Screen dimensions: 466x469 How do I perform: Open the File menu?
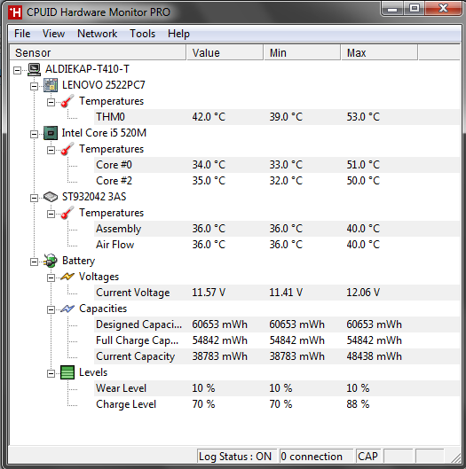(22, 34)
